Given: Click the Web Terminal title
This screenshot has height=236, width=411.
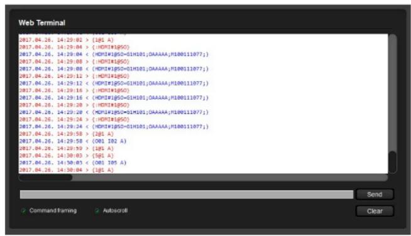Looking at the screenshot, I should click(42, 23).
